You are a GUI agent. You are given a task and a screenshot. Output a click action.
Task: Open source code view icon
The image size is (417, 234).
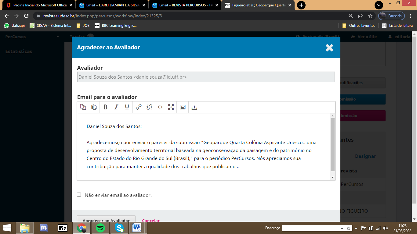pos(160,107)
